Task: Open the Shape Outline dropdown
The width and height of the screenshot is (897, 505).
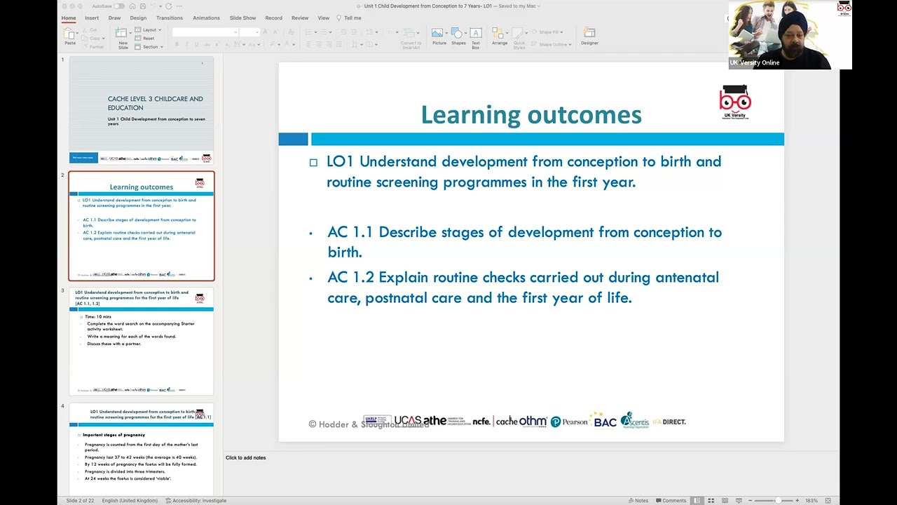Action: [x=551, y=44]
